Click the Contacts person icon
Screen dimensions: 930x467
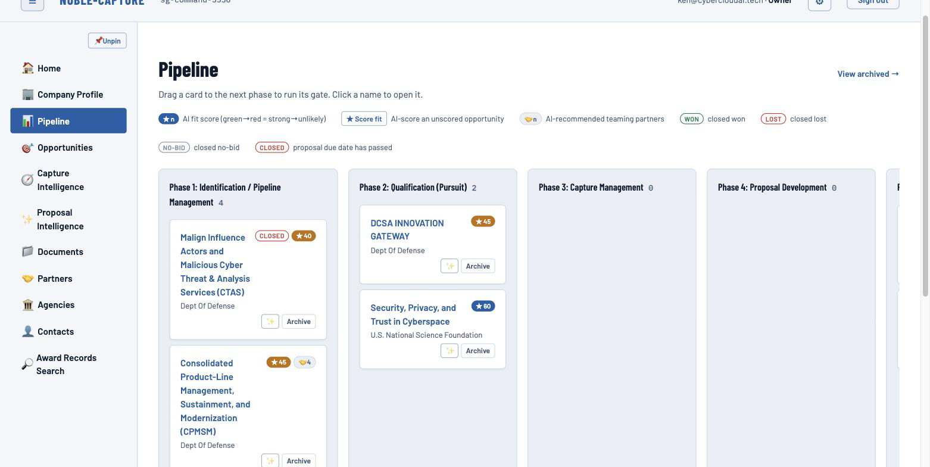pyautogui.click(x=27, y=331)
